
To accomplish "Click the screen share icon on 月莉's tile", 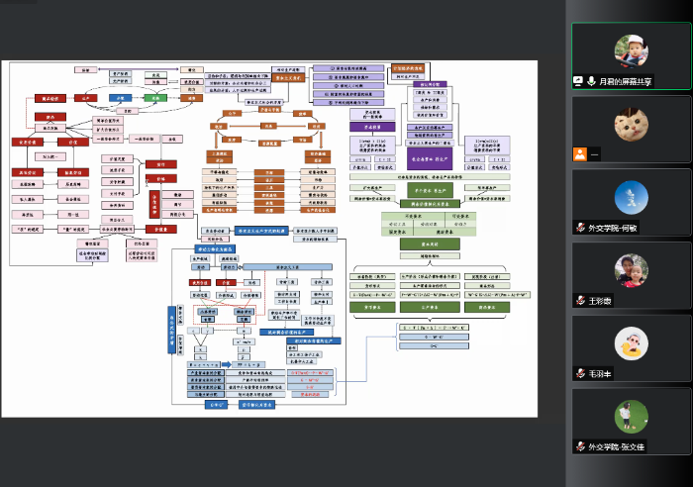I will (x=578, y=80).
